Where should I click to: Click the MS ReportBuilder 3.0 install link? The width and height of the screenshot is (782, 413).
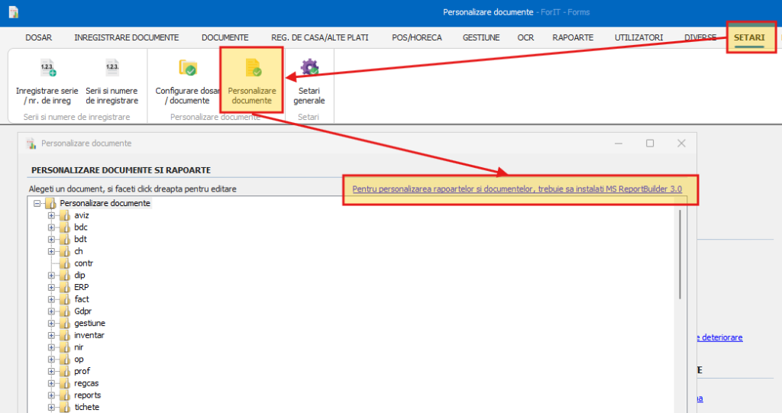pos(517,189)
